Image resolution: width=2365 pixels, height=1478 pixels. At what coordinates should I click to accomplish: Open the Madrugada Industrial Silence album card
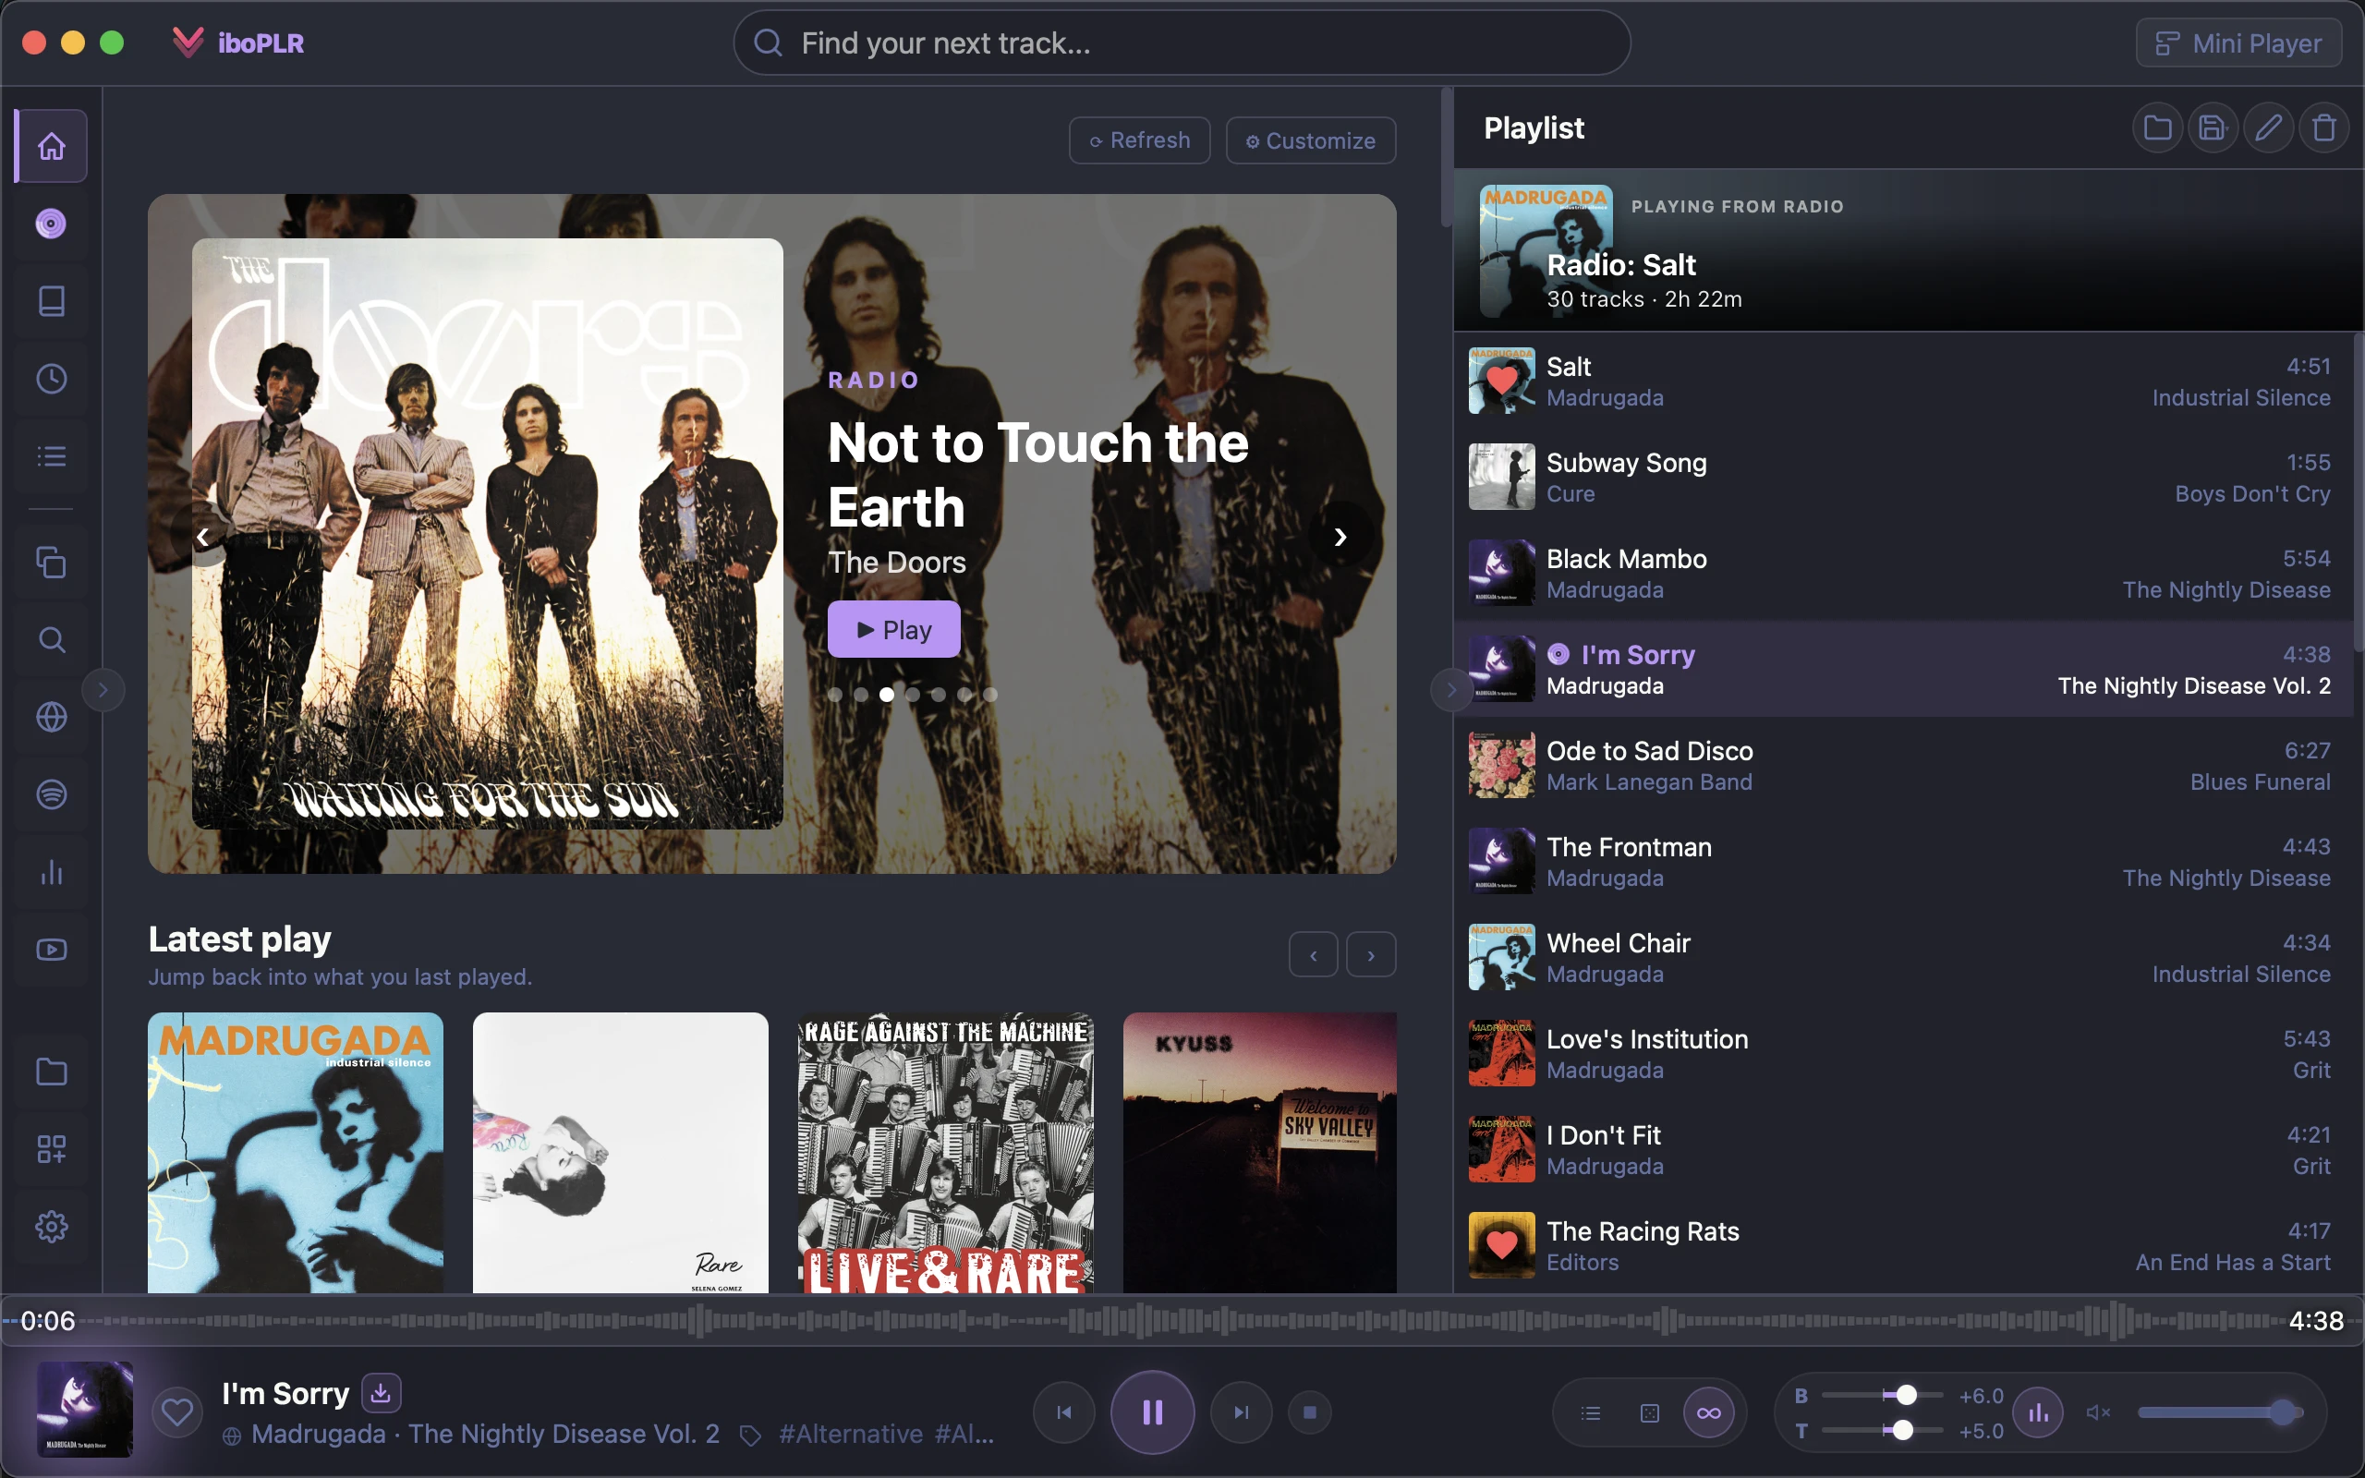tap(295, 1154)
